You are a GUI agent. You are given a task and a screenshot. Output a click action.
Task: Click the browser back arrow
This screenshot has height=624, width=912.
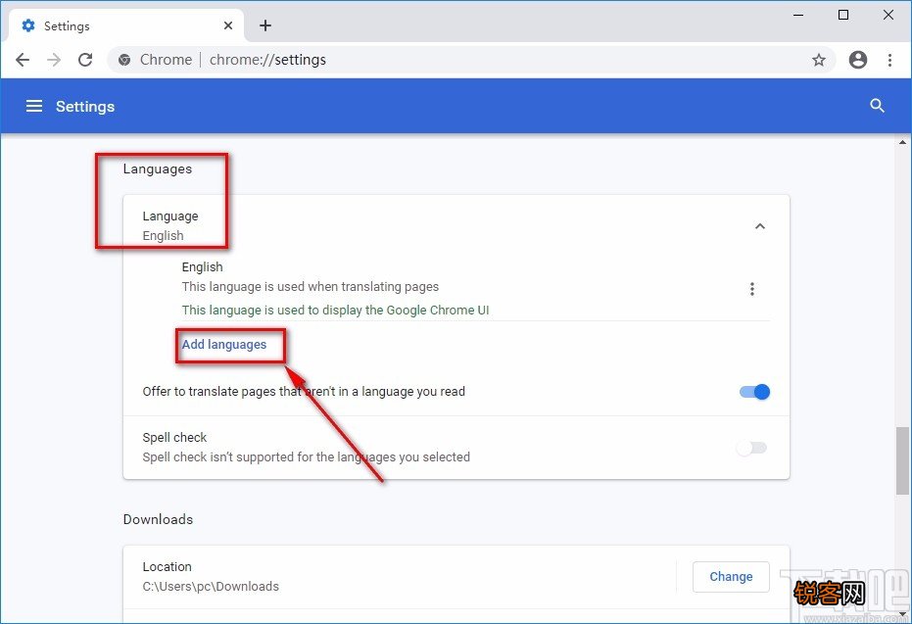pos(23,60)
